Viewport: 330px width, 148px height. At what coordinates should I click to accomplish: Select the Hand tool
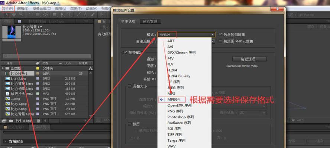[14, 14]
